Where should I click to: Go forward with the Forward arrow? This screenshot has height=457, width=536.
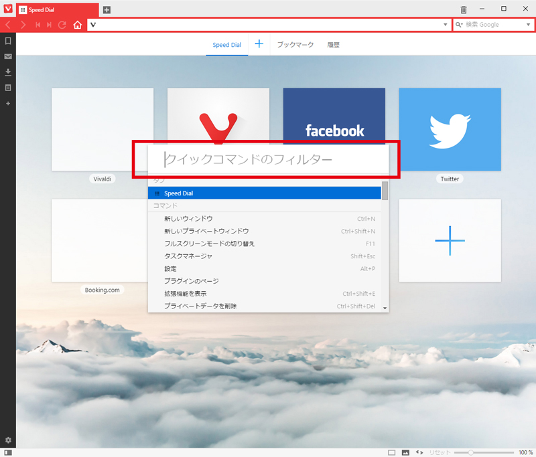click(23, 25)
